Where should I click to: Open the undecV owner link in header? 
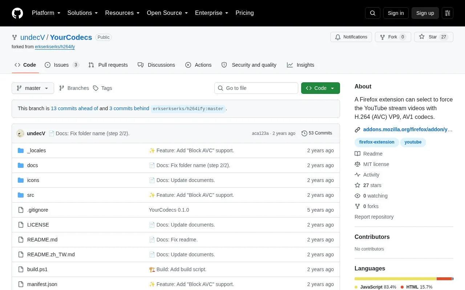point(33,37)
